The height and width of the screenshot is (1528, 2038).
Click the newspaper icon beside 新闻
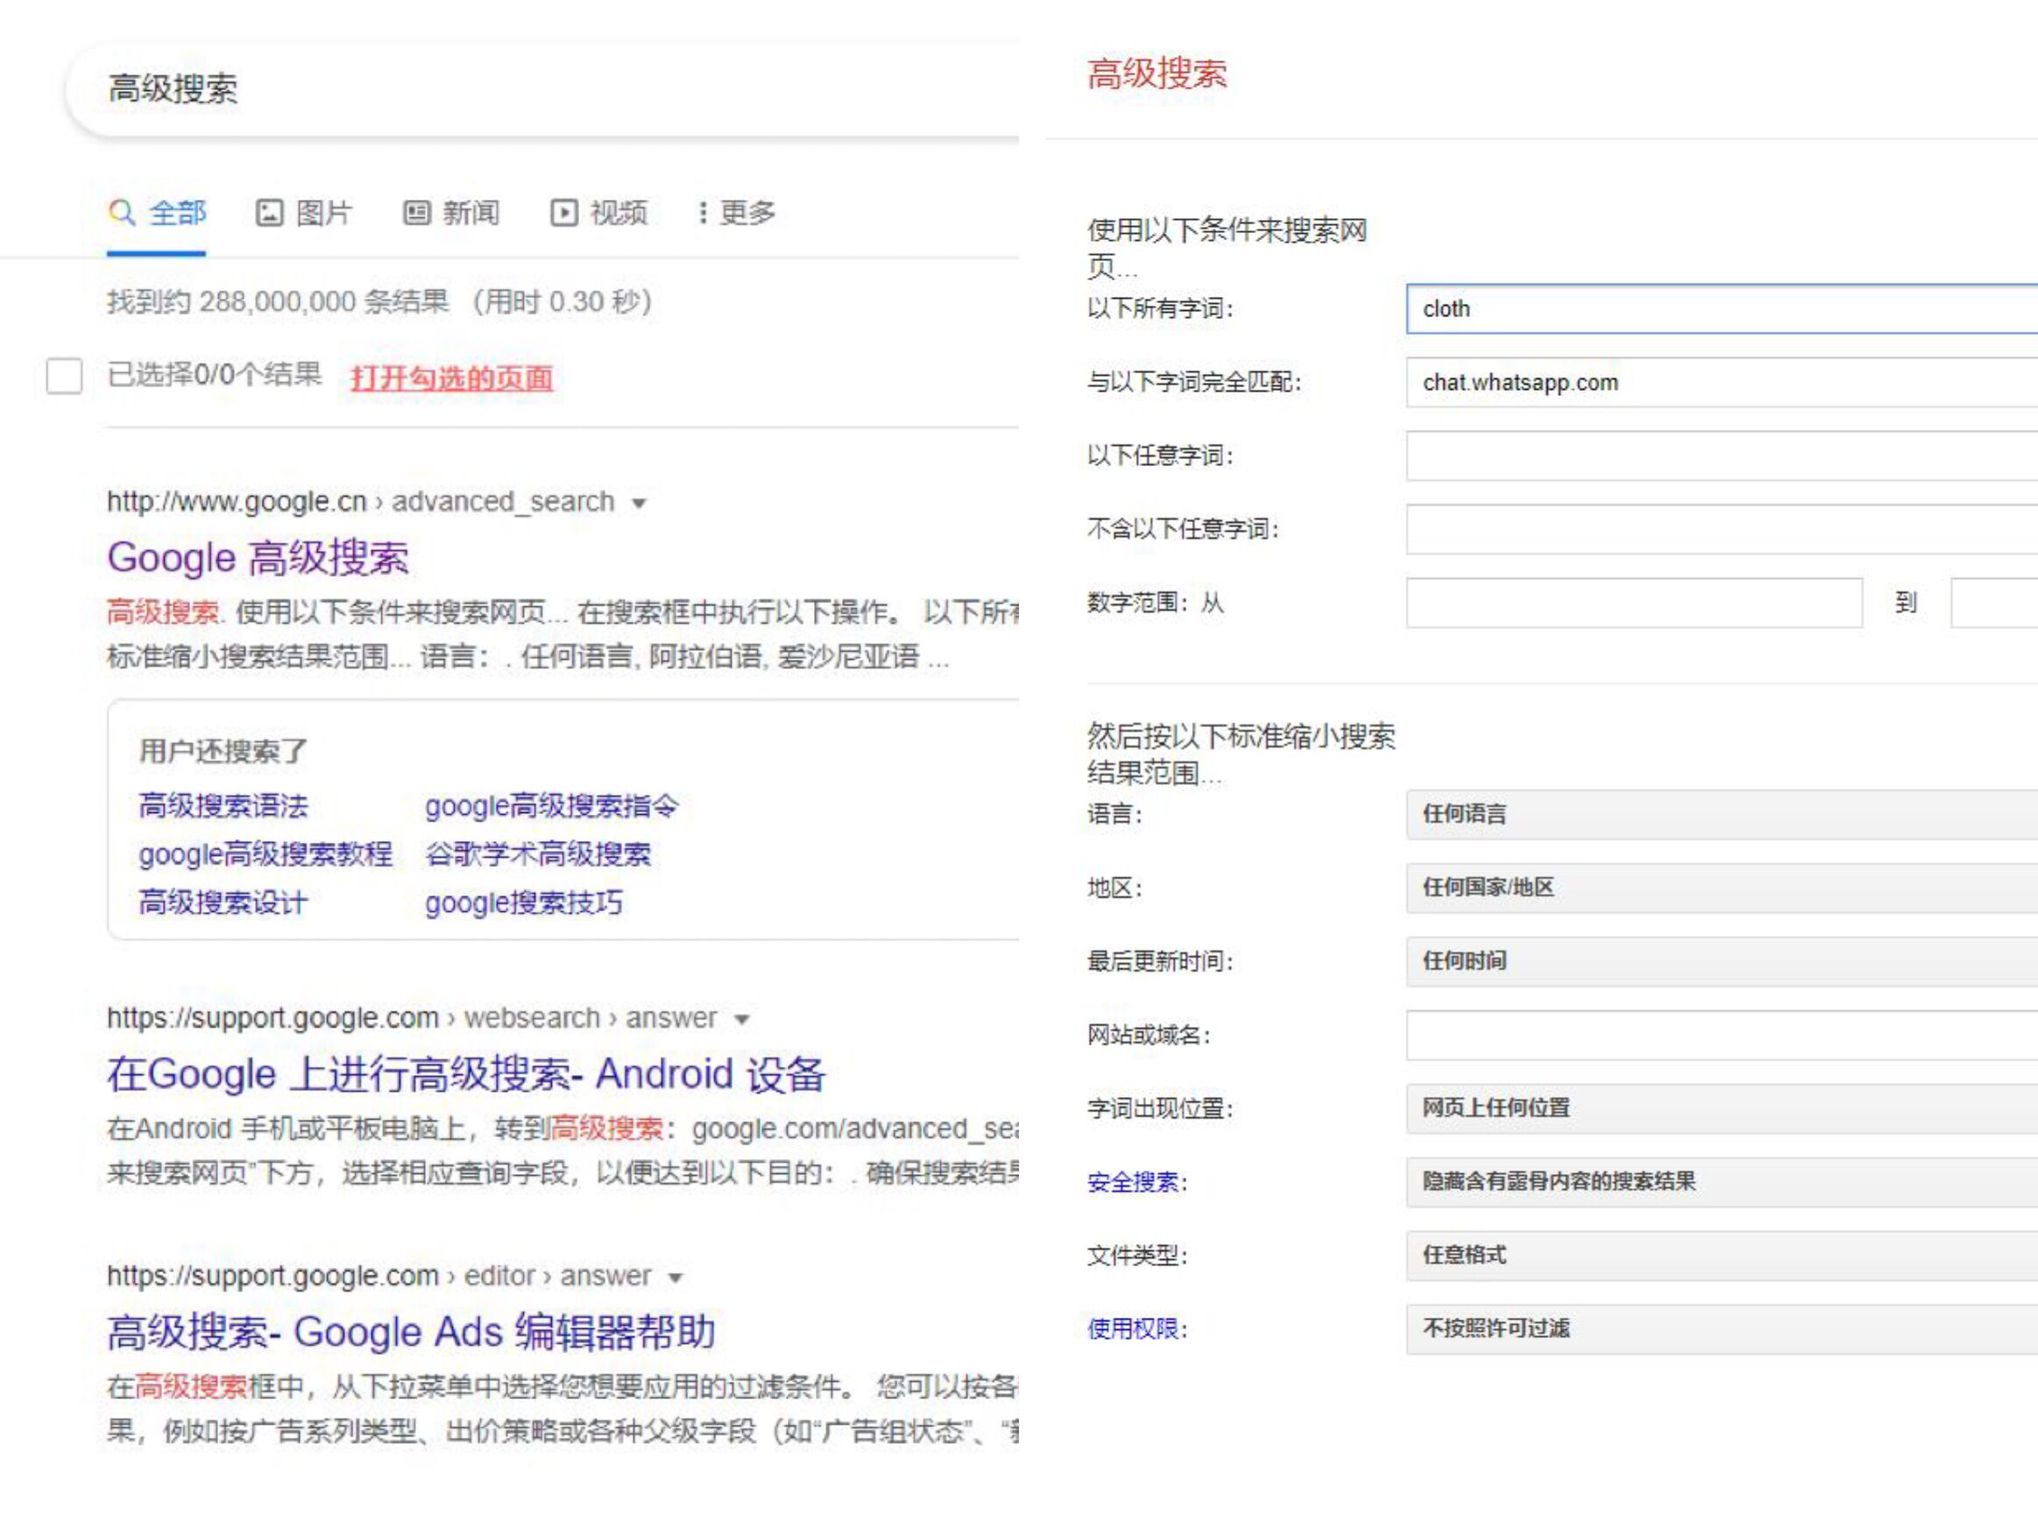coord(417,212)
